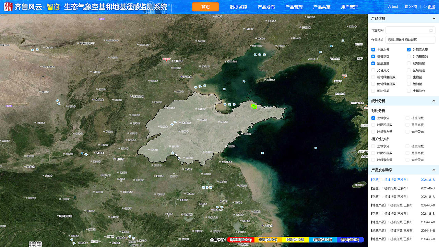Open the calendar picker icon for 作业时间

coord(431,30)
